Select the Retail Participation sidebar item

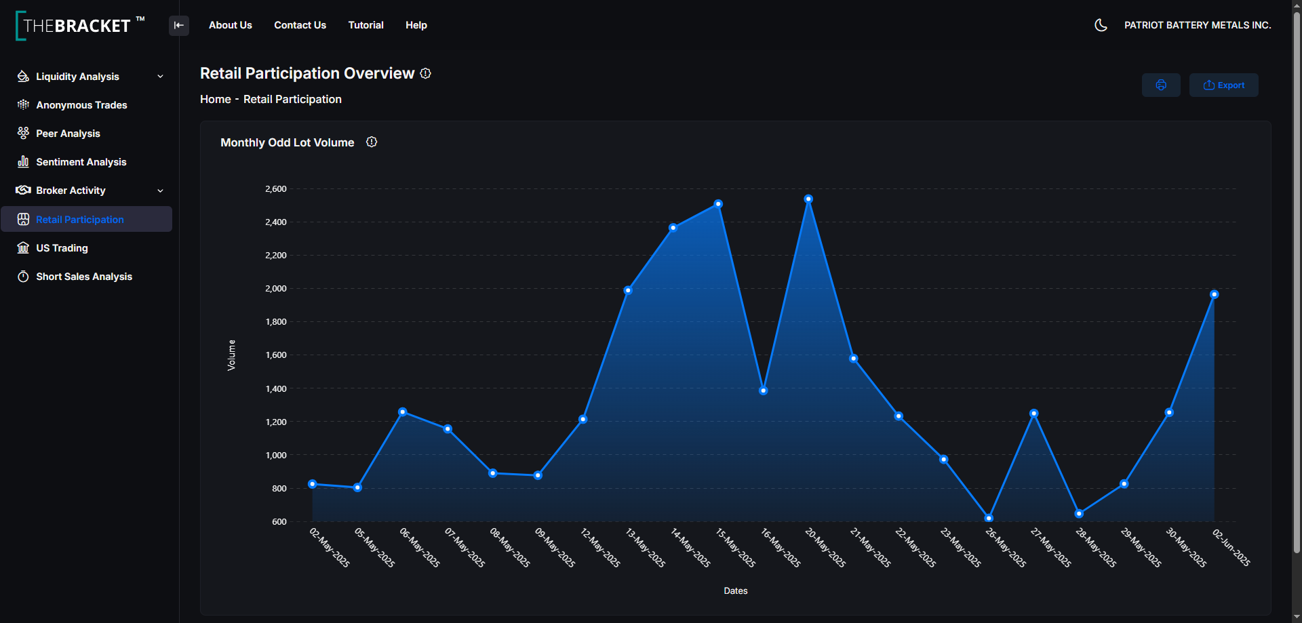[x=86, y=219]
